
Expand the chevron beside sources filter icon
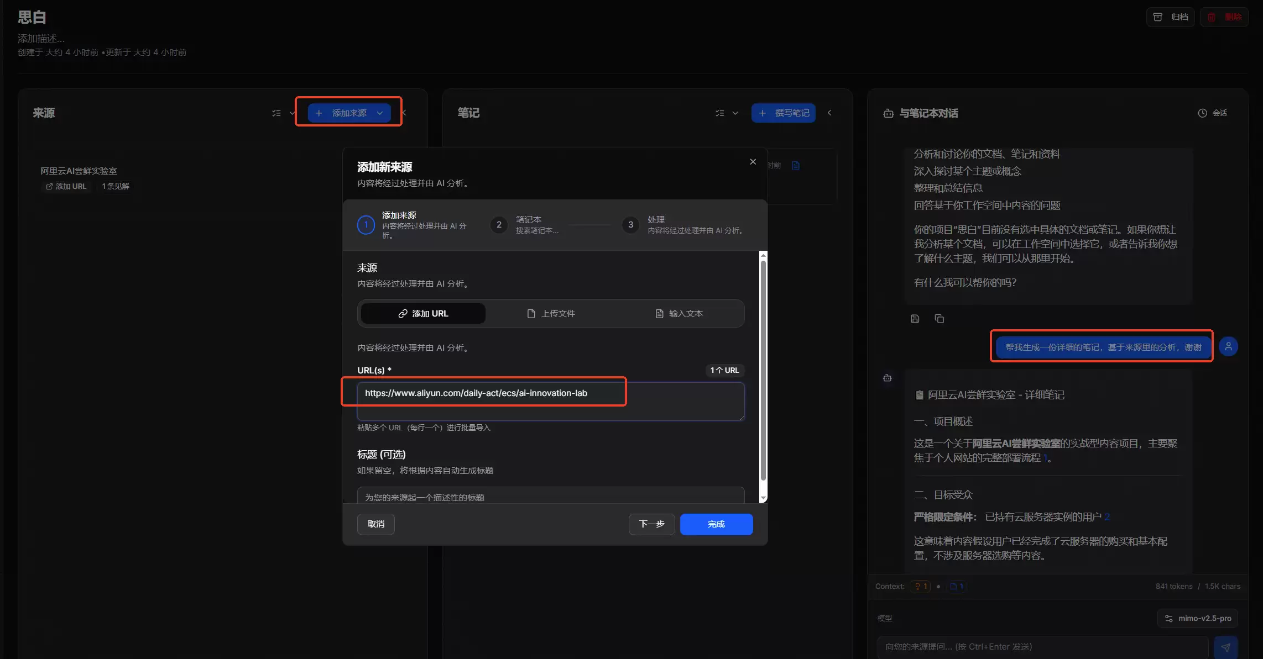[292, 113]
